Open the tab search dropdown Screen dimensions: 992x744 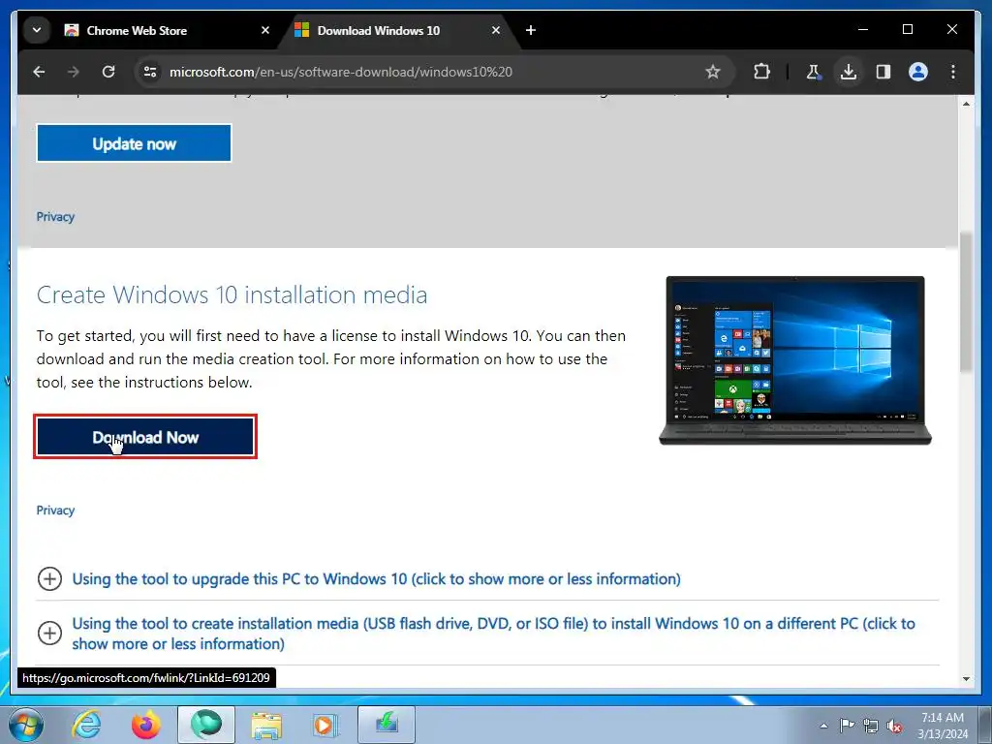click(37, 30)
